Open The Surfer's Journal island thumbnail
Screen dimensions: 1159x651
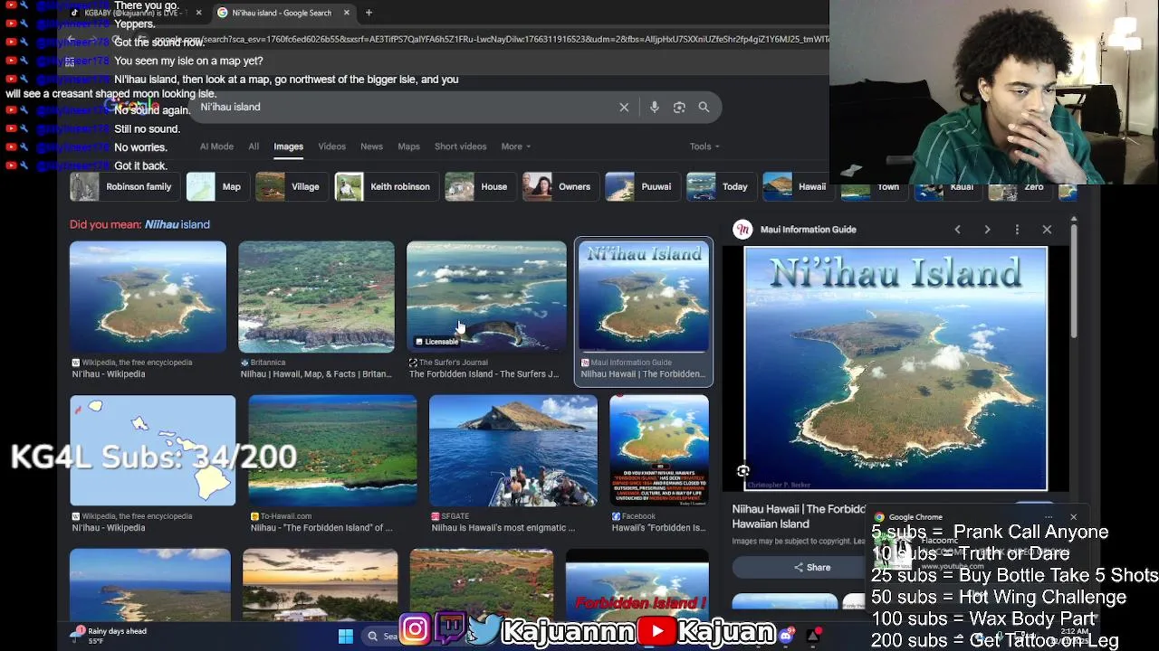486,297
